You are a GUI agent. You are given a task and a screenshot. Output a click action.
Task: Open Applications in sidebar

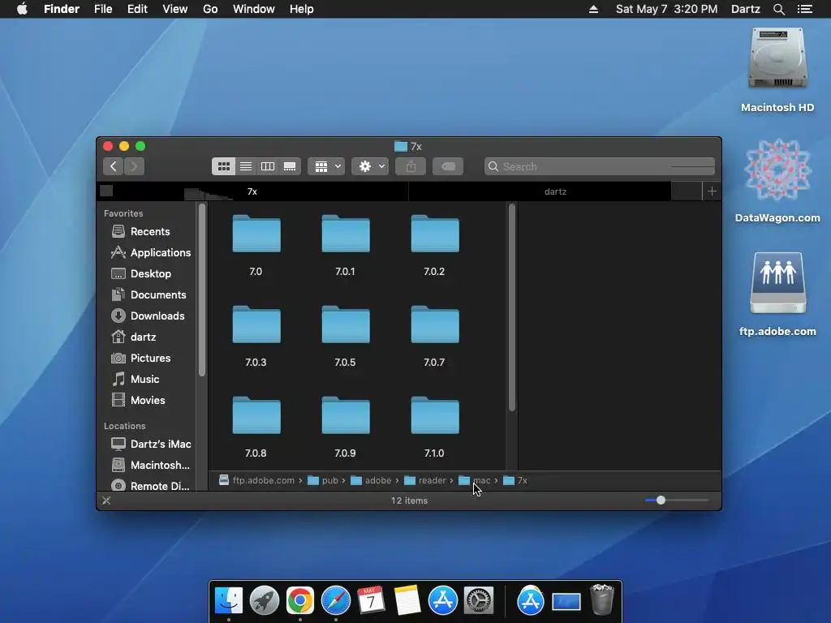point(150,253)
